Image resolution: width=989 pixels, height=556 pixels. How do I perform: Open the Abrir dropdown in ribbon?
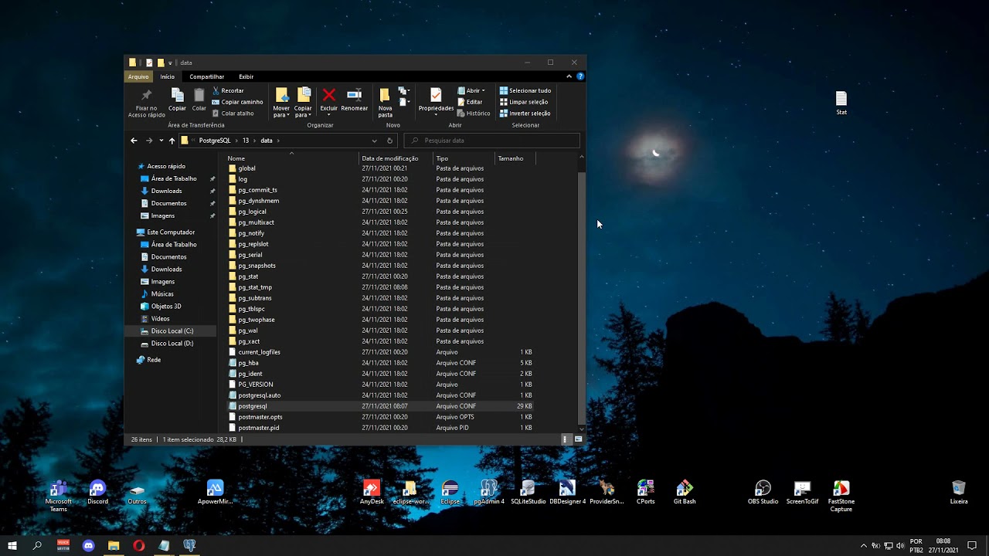pos(472,90)
